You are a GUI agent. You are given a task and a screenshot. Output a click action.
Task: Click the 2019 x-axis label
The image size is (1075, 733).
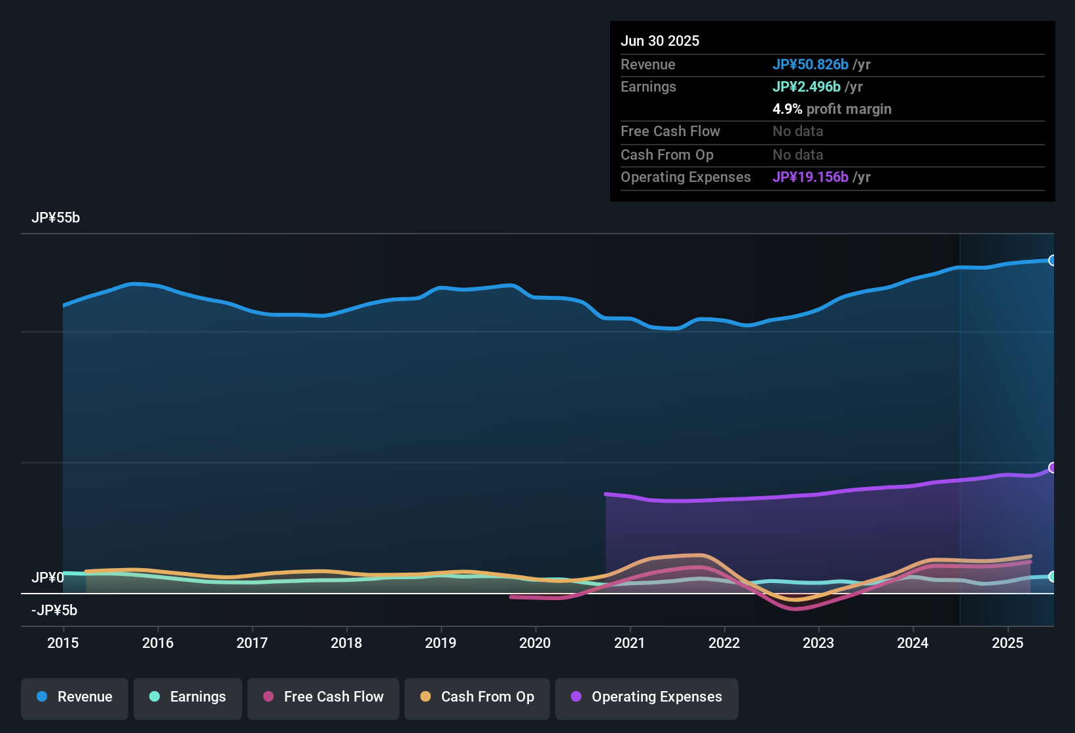[441, 643]
